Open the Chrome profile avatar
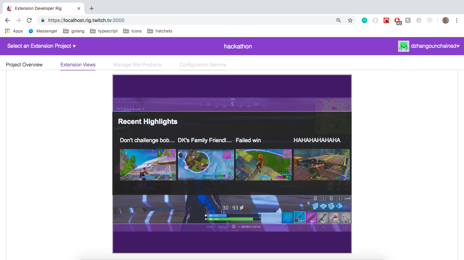The width and height of the screenshot is (464, 260). click(x=446, y=20)
